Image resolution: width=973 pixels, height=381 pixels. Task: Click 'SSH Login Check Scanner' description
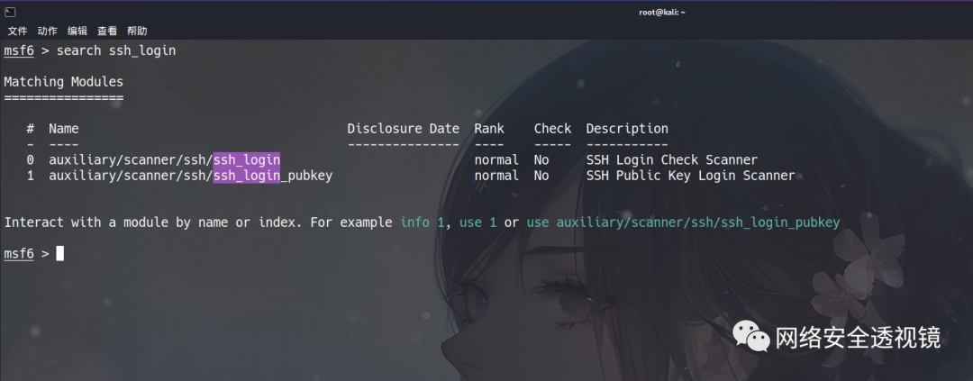tap(672, 160)
